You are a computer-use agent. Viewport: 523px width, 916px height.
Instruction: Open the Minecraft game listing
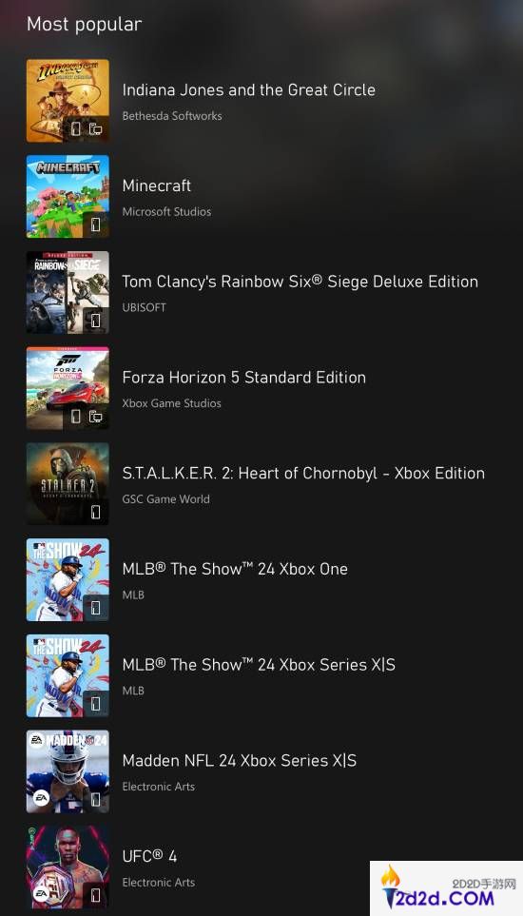tap(157, 185)
